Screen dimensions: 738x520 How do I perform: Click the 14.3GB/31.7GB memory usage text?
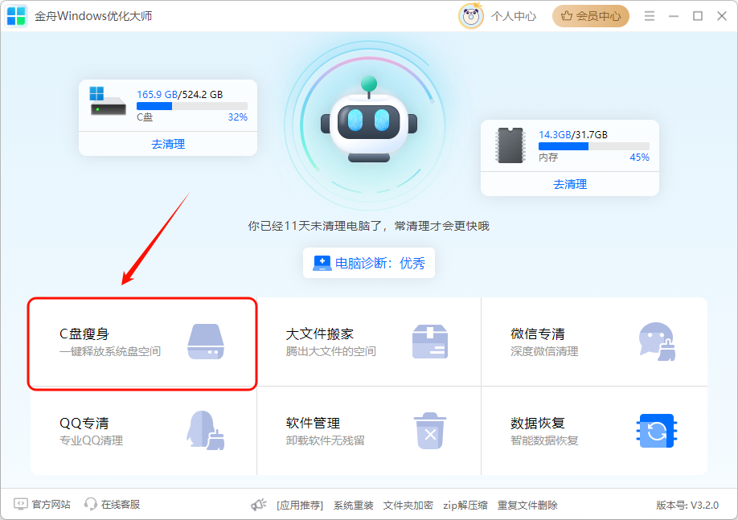573,134
